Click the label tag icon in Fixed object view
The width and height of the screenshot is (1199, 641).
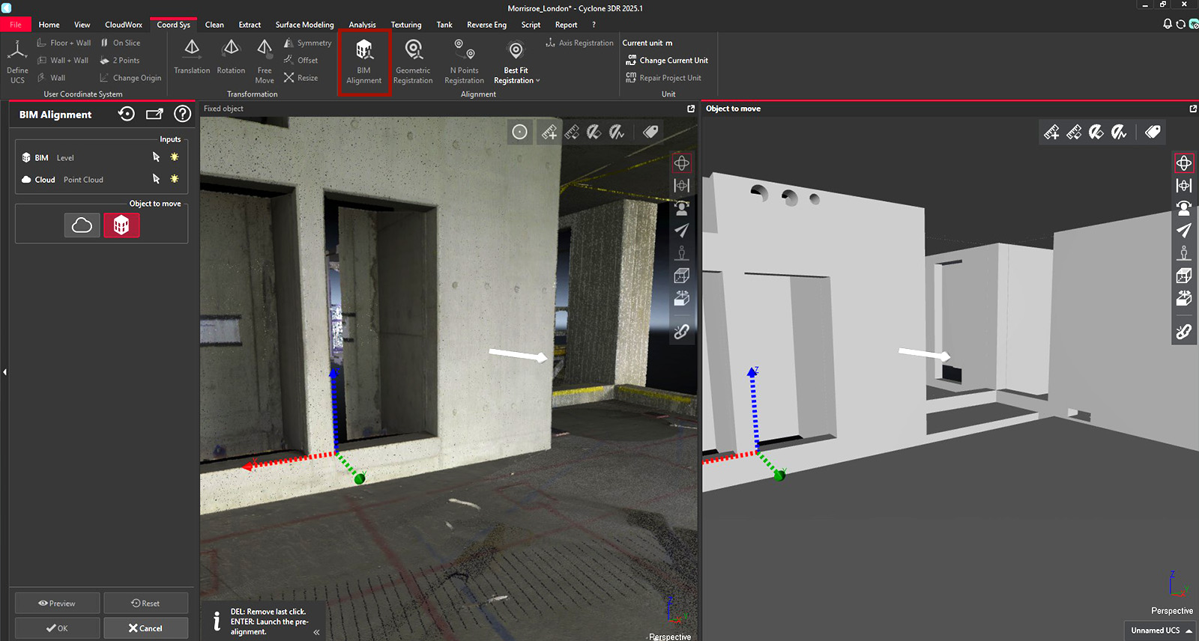(x=650, y=132)
